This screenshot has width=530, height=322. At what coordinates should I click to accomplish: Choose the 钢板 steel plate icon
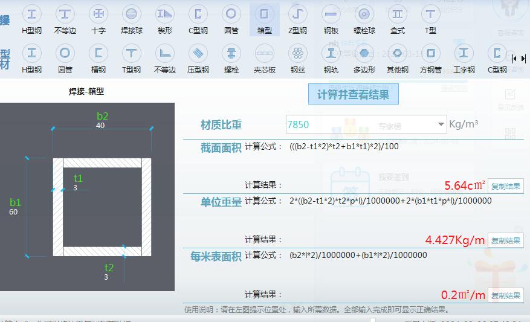click(331, 19)
